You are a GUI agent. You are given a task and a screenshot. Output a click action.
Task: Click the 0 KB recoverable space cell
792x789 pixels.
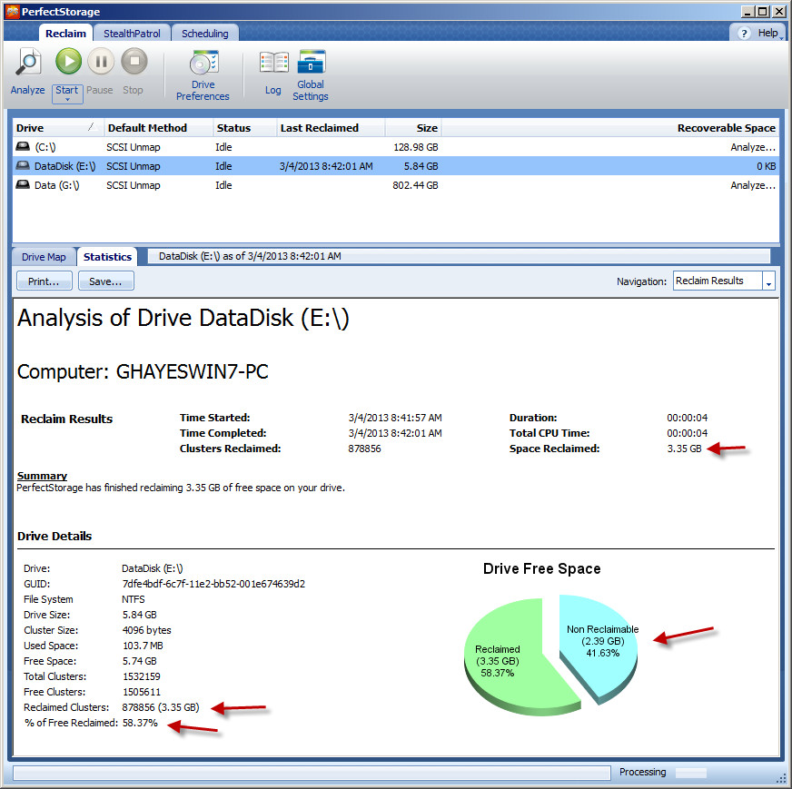(767, 166)
